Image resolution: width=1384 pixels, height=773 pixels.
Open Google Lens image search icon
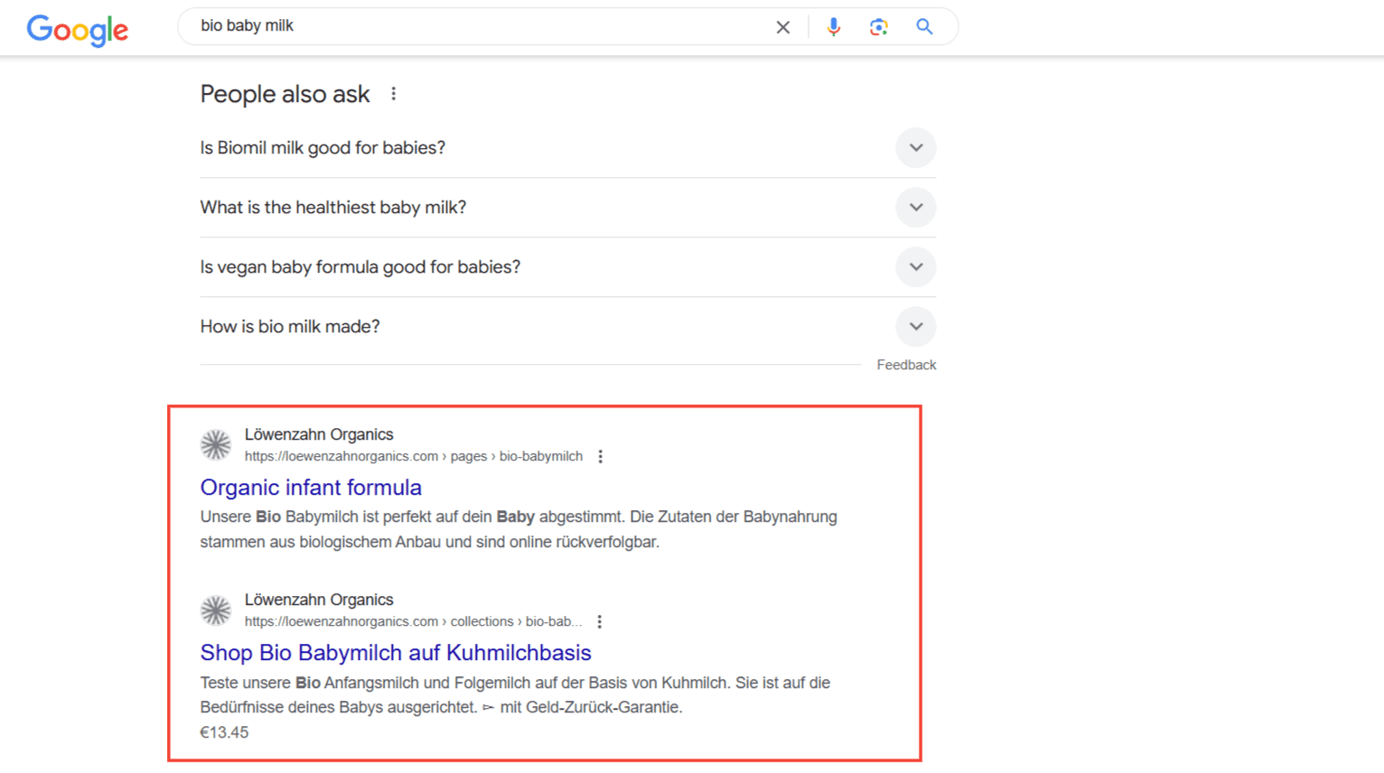[x=878, y=27]
